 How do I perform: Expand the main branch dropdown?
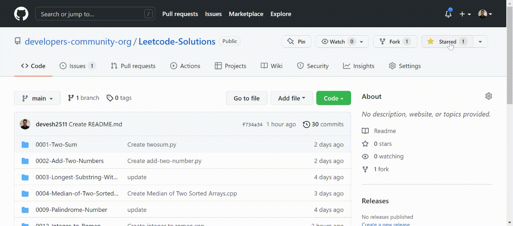coord(37,98)
